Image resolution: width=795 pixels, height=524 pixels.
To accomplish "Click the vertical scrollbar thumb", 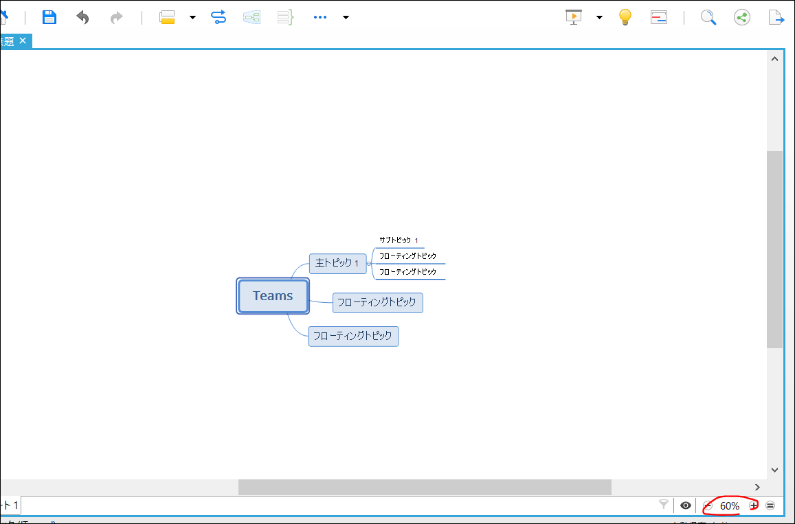I will 774,249.
